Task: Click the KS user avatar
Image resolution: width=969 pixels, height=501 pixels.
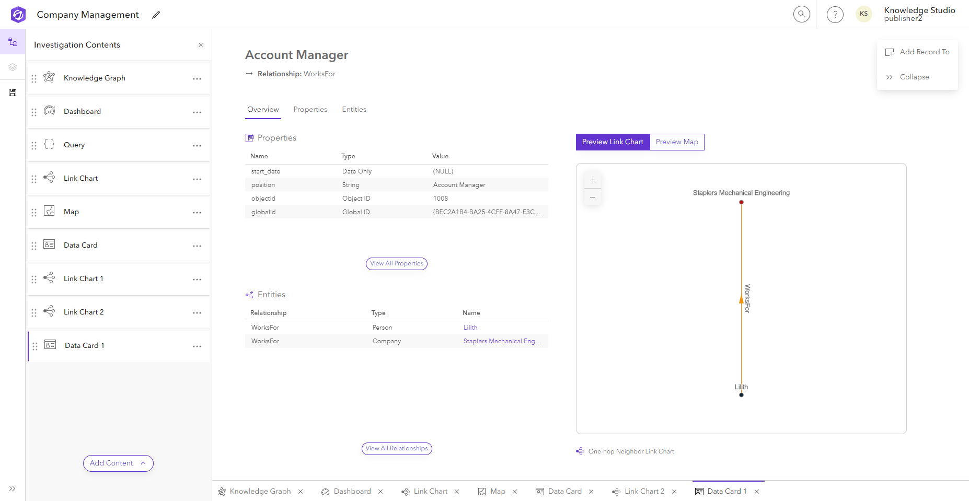Action: point(863,14)
